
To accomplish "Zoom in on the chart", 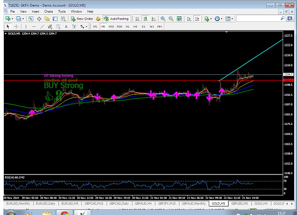I will (x=163, y=19).
